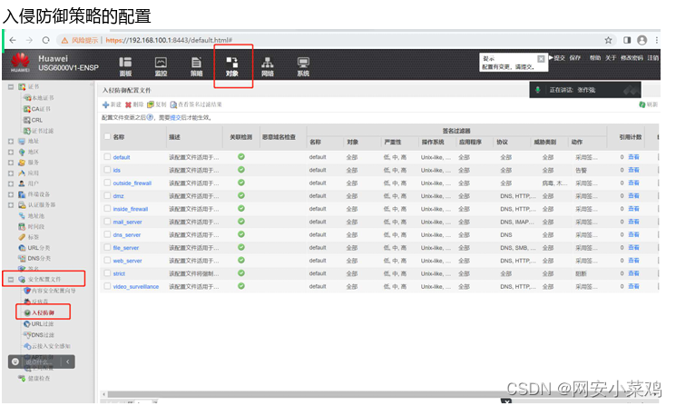Open the 监控 monitoring navigation icon
This screenshot has height=406, width=676.
(x=161, y=66)
